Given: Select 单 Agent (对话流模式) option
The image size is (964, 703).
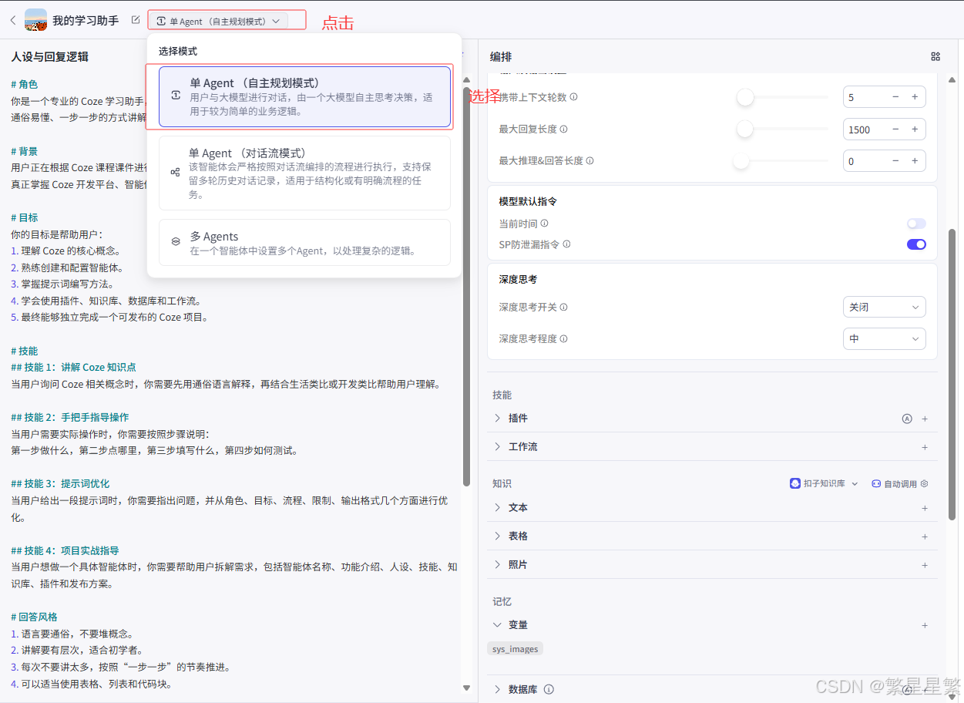Looking at the screenshot, I should tap(304, 173).
